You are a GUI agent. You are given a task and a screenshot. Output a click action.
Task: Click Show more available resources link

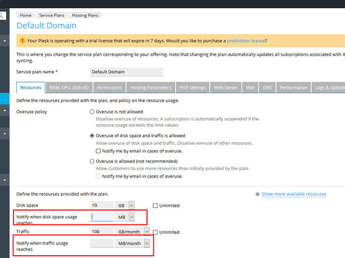click(294, 194)
